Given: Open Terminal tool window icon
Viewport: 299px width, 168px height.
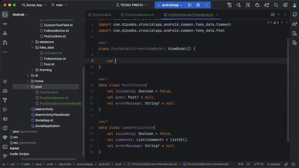Looking at the screenshot, I should click(x=5, y=147).
